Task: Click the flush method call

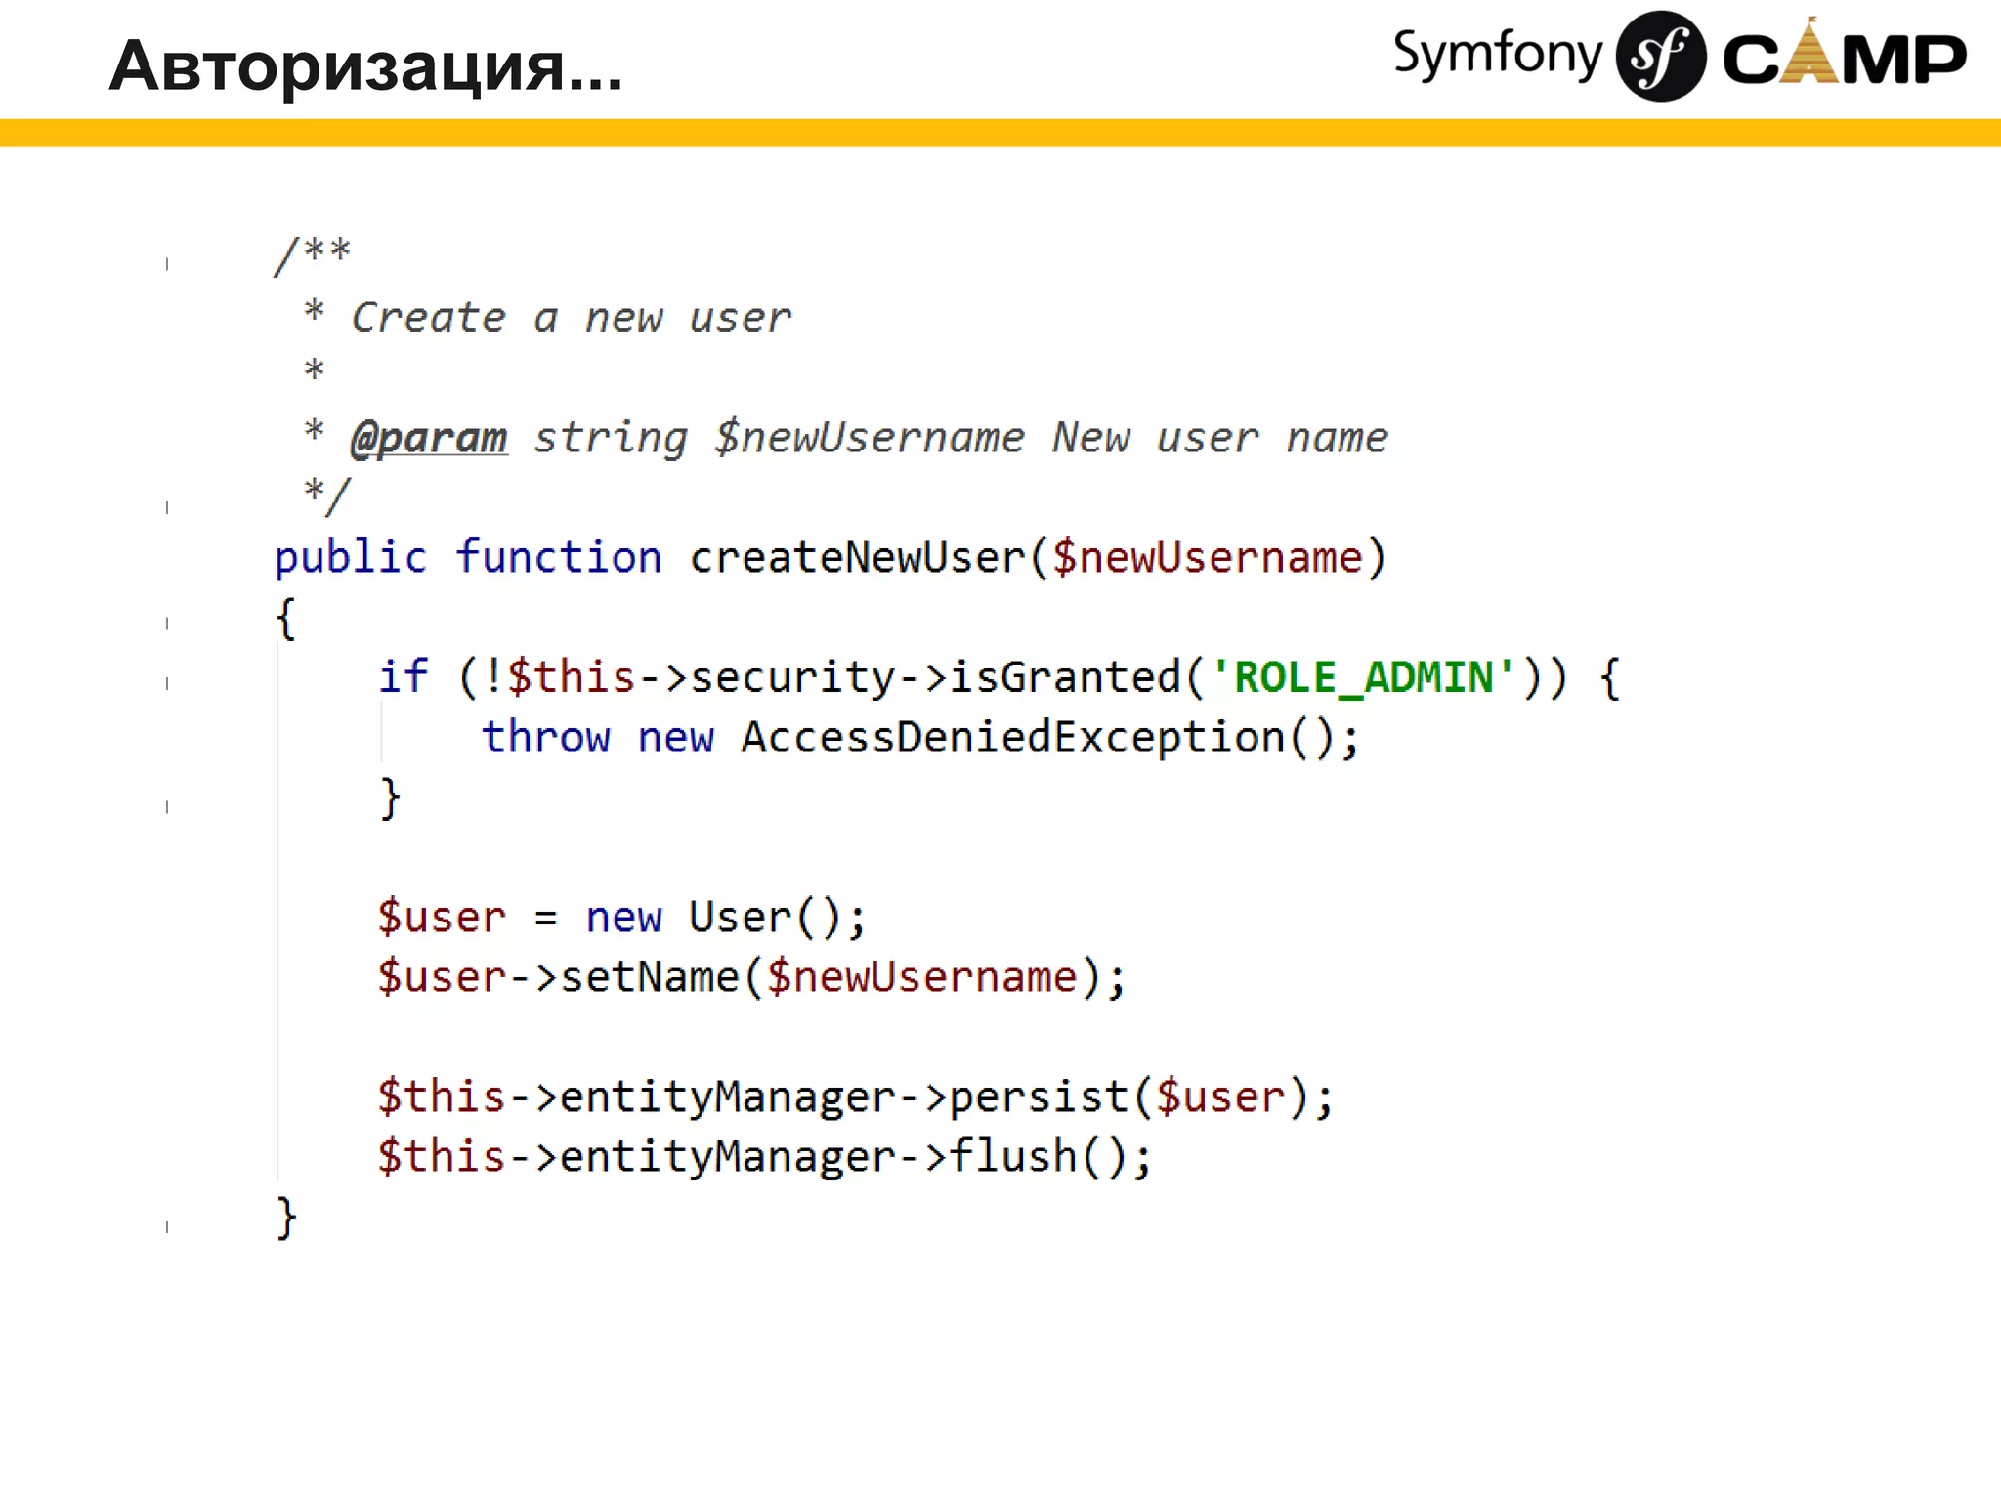Action: click(1012, 1157)
